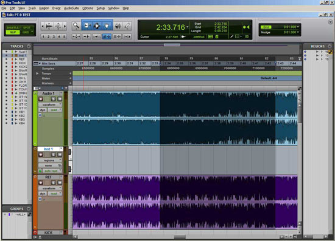This screenshot has height=241, width=335.
Task: Open main counter time format dropdown
Action: (x=188, y=27)
